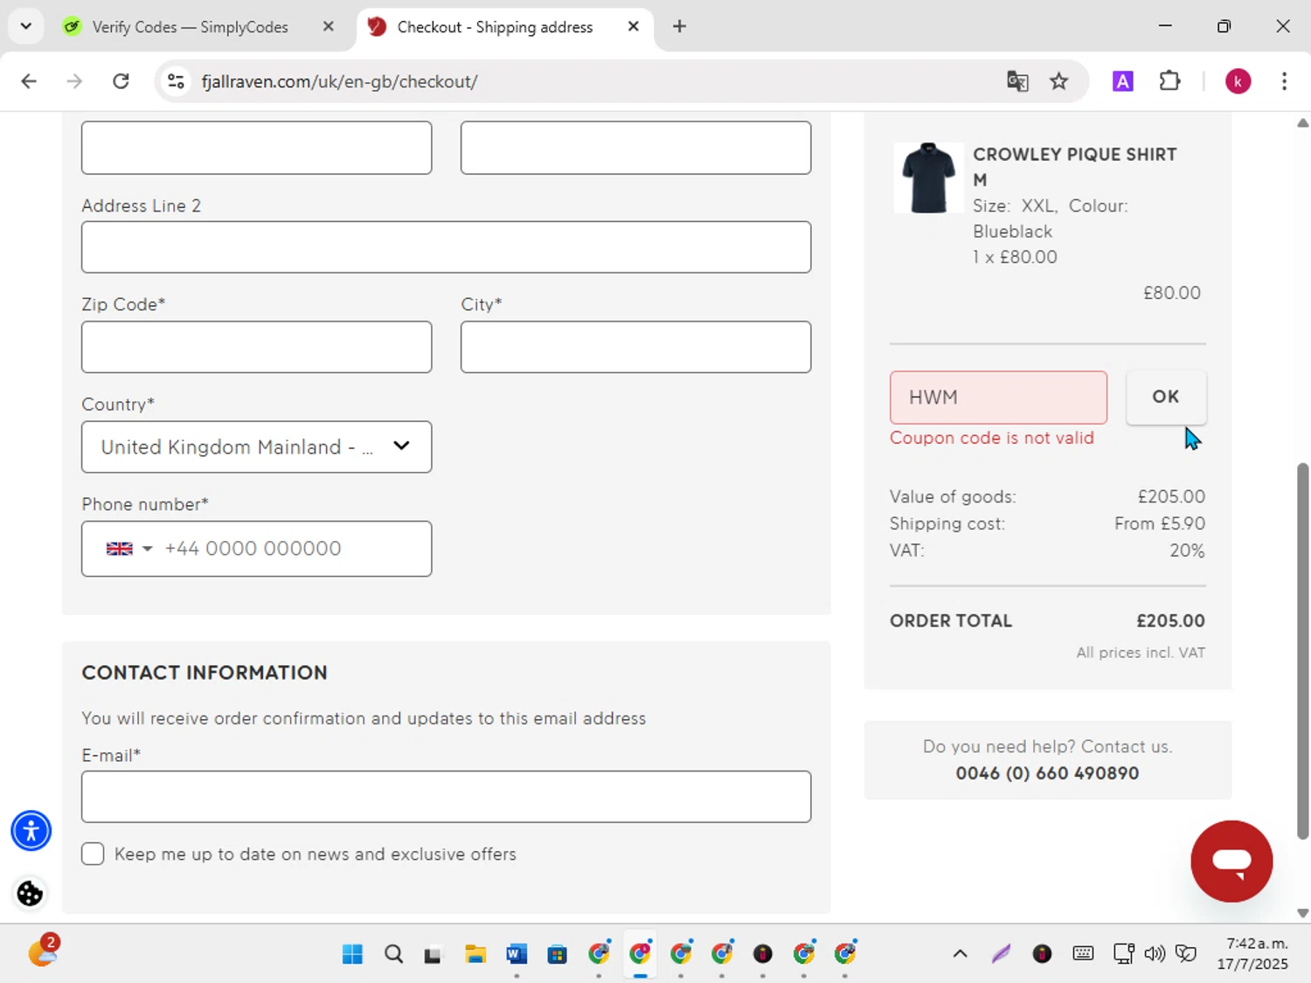Open the tab search chevron

pyautogui.click(x=26, y=26)
